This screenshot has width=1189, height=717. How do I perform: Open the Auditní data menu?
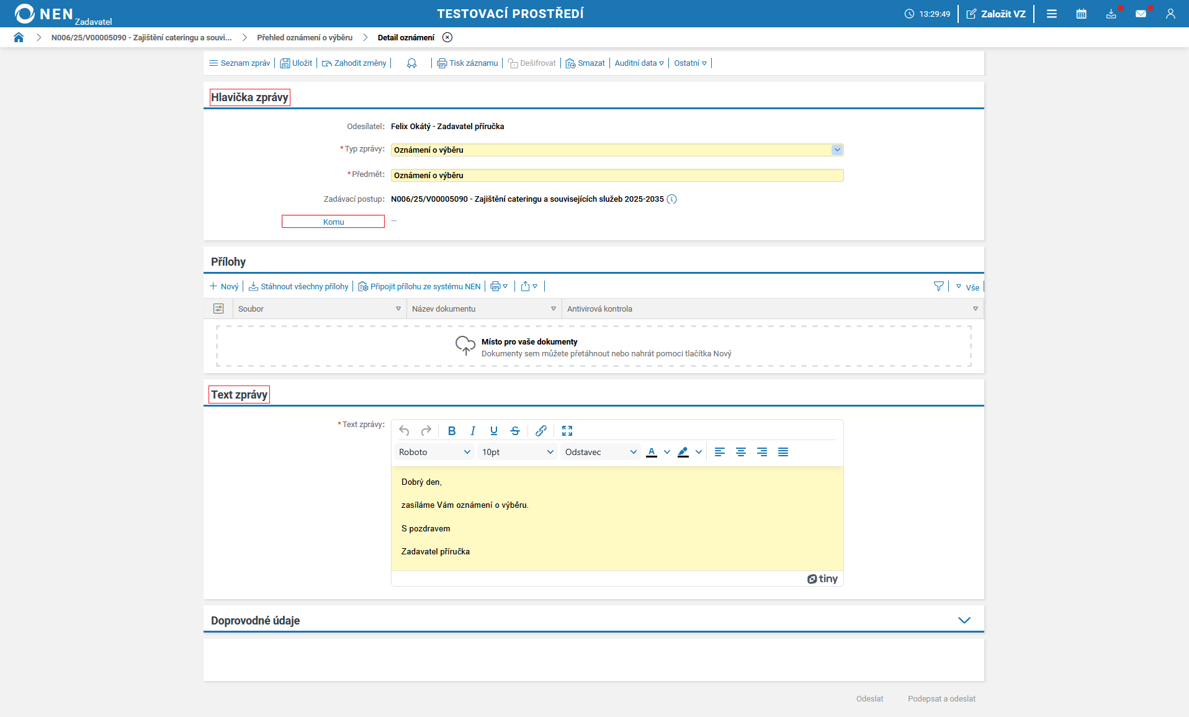639,63
